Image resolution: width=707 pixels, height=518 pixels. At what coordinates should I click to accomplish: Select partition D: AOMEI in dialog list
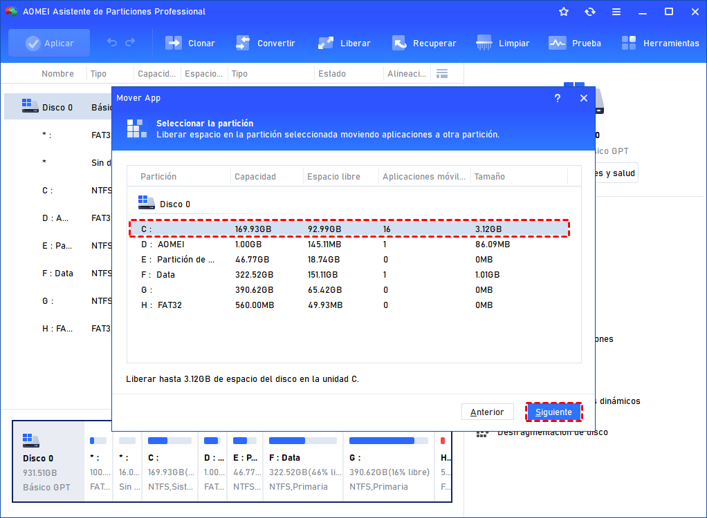coord(346,244)
